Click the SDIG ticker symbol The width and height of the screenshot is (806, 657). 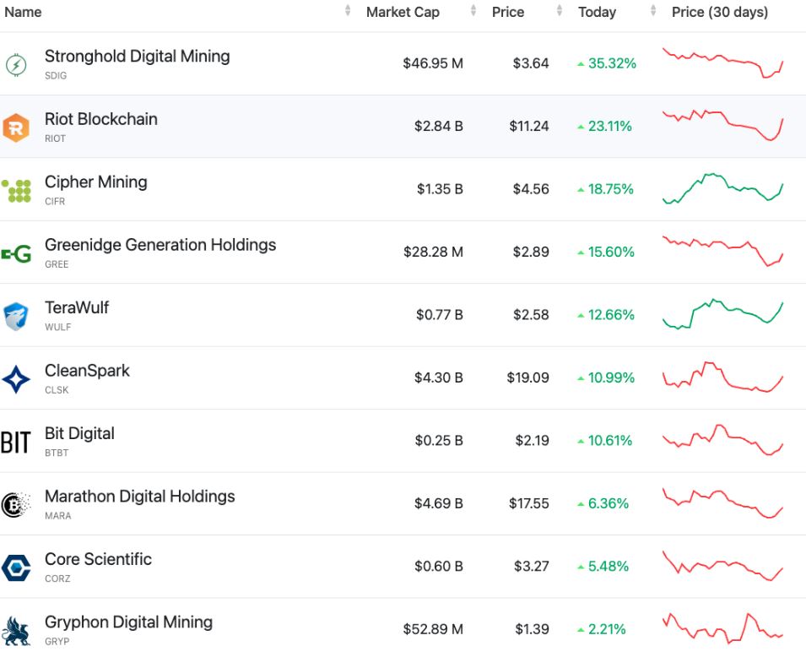pyautogui.click(x=56, y=76)
